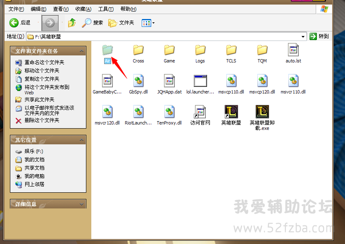345x244 pixels.
Task: Collapse the 其它位置 panel
Action: tap(82, 140)
